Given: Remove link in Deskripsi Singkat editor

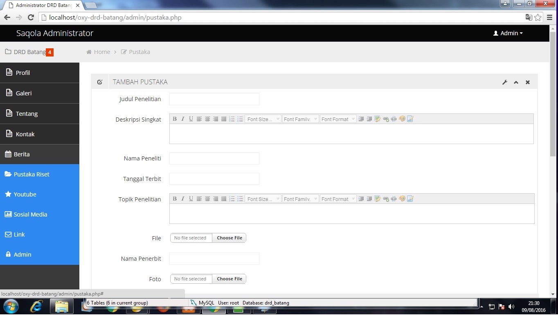Looking at the screenshot, I should [x=394, y=119].
